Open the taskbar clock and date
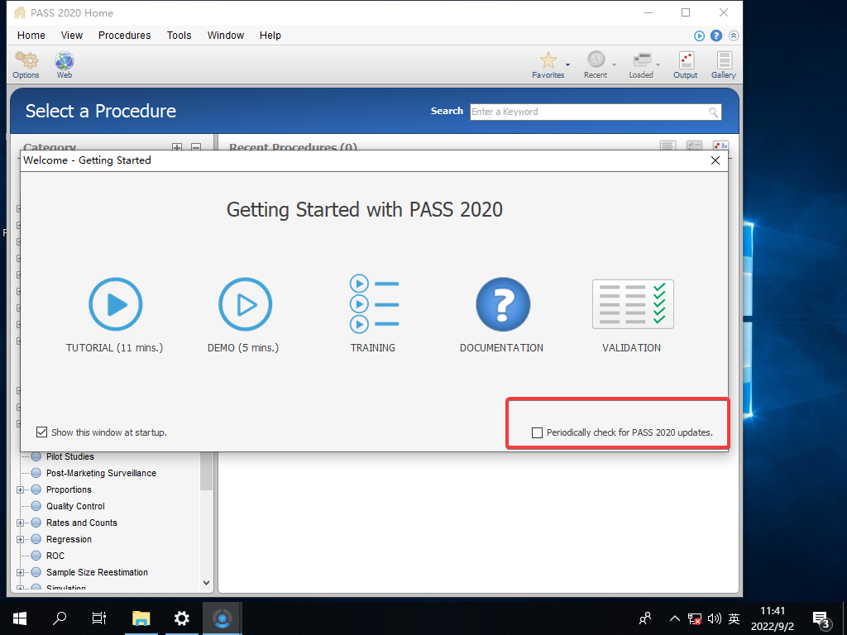This screenshot has height=635, width=847. 773,618
